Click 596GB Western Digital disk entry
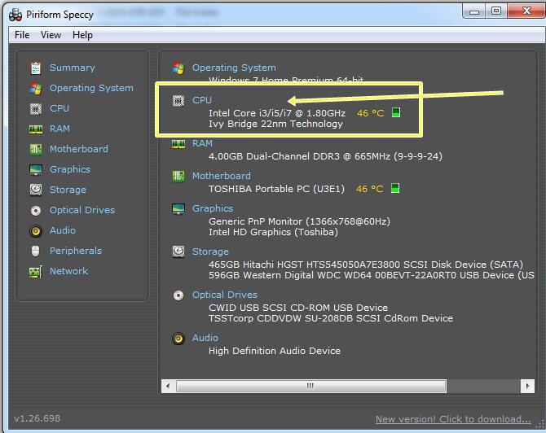Screen dimensions: 546x433 (371, 275)
